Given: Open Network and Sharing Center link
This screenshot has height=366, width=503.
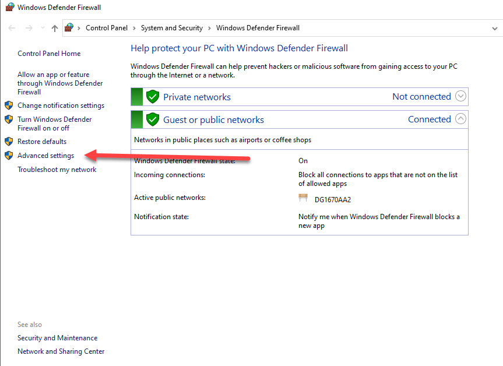Looking at the screenshot, I should [x=61, y=351].
